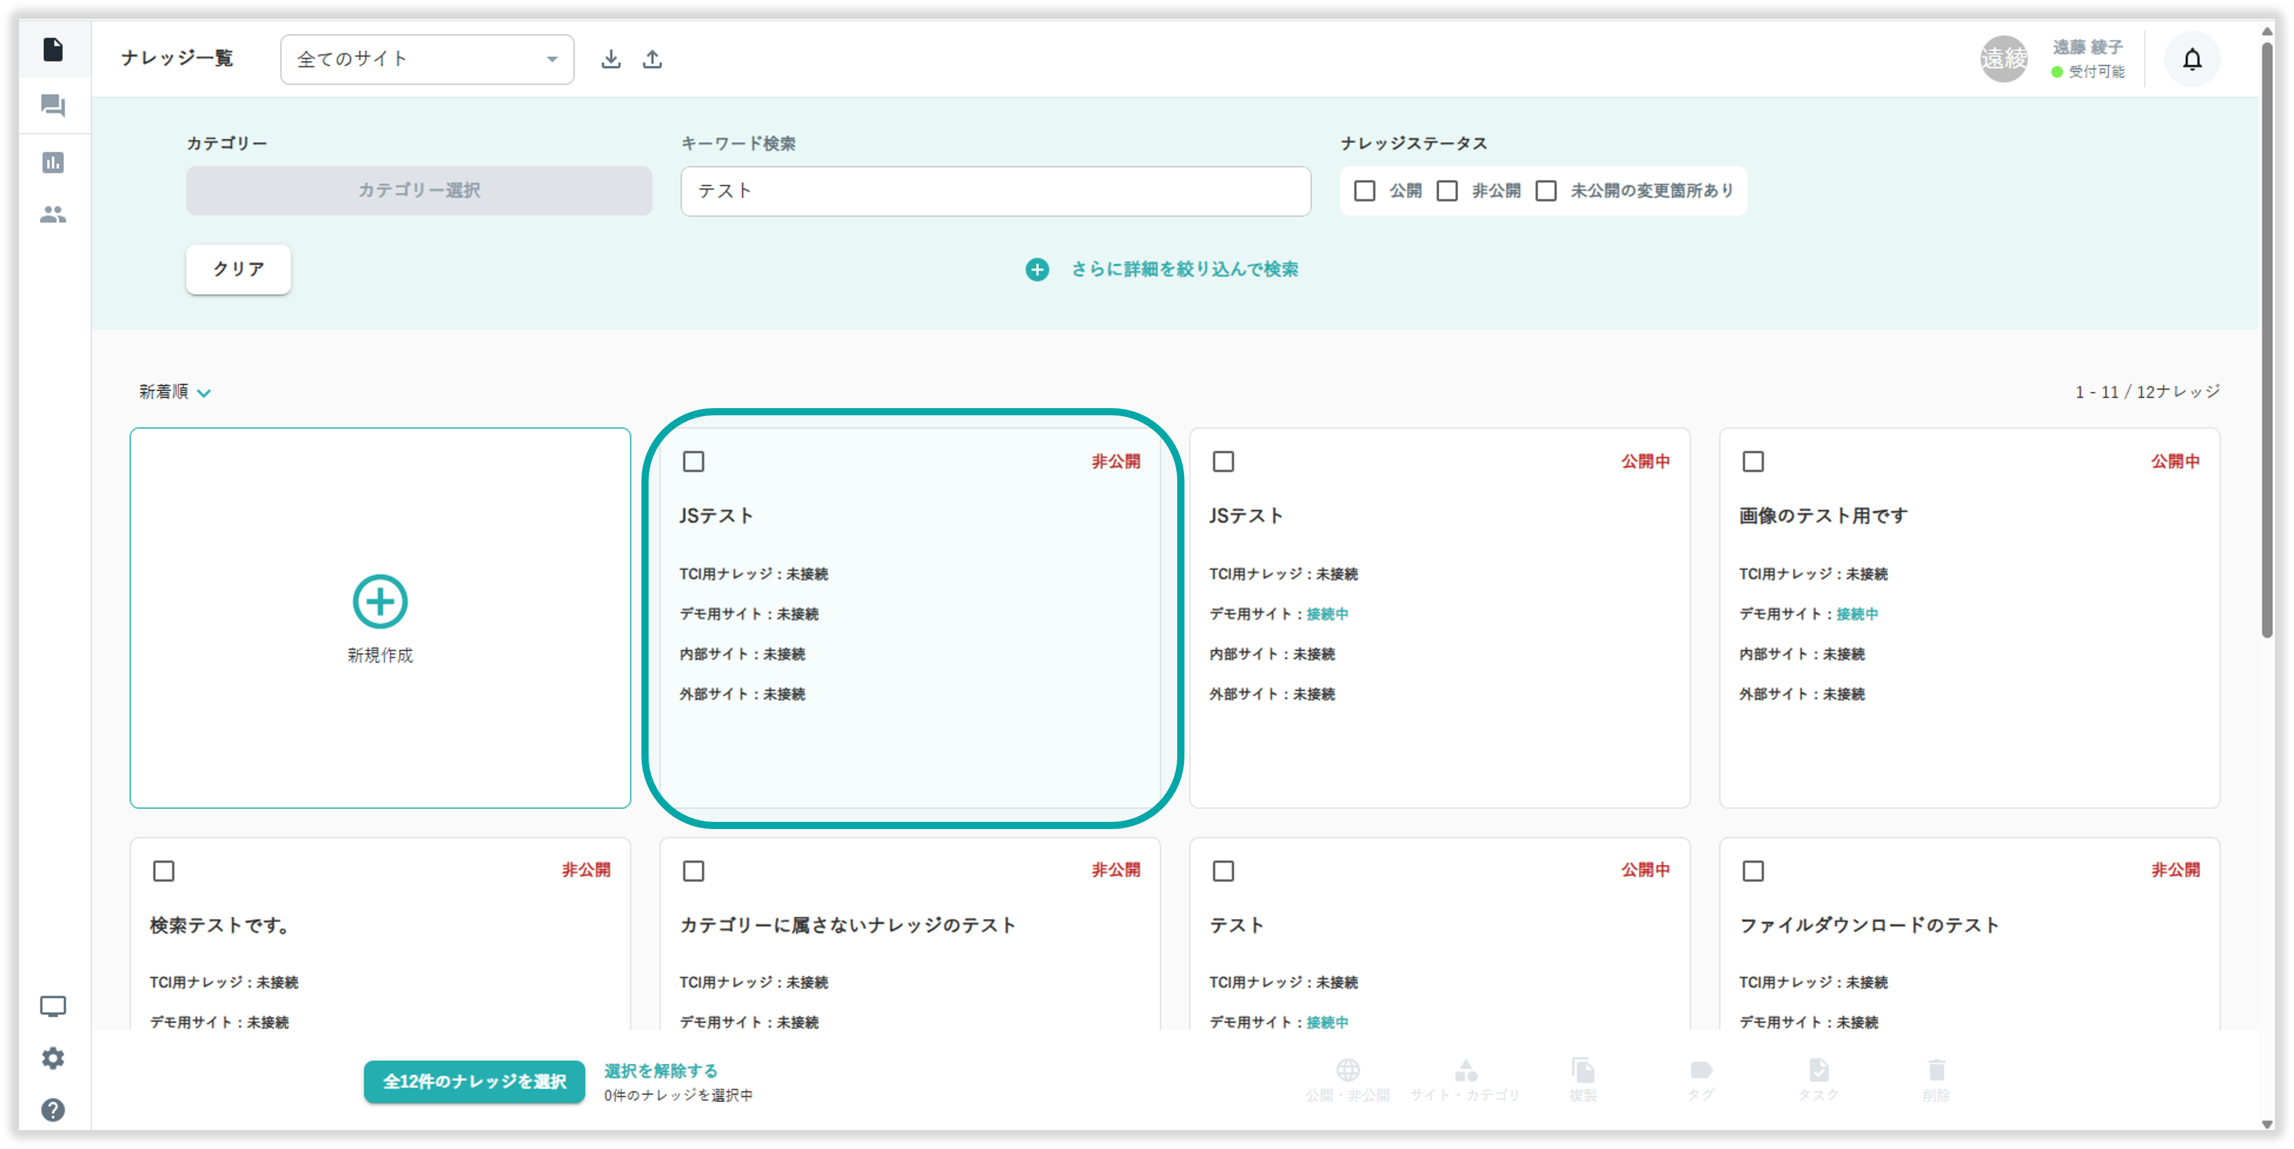
Task: Check the 非公開 status checkbox
Action: click(x=1447, y=191)
